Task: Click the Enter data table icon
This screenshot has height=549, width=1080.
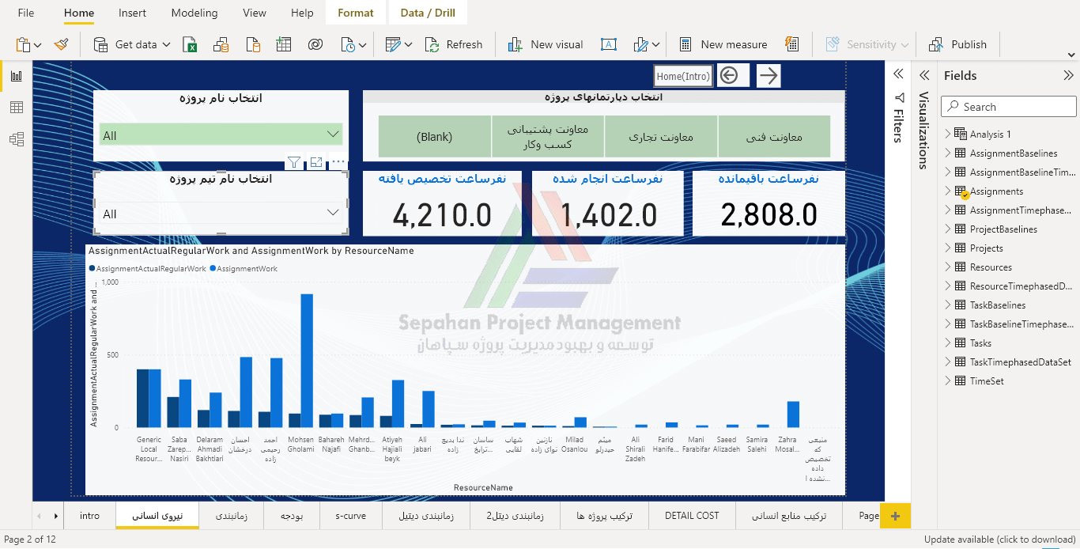Action: point(283,44)
